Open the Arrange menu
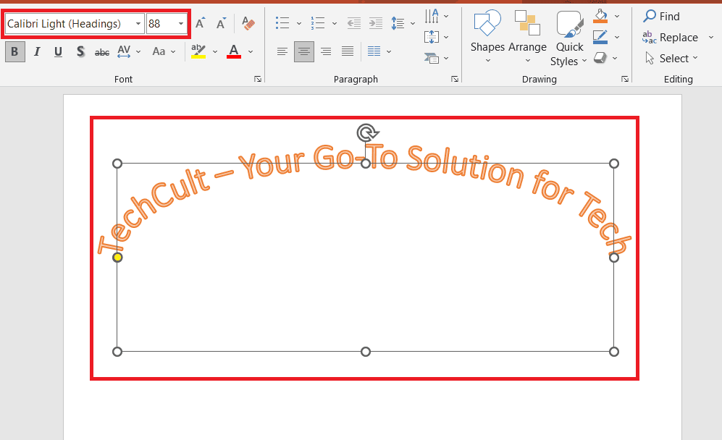The width and height of the screenshot is (722, 440). (x=528, y=38)
